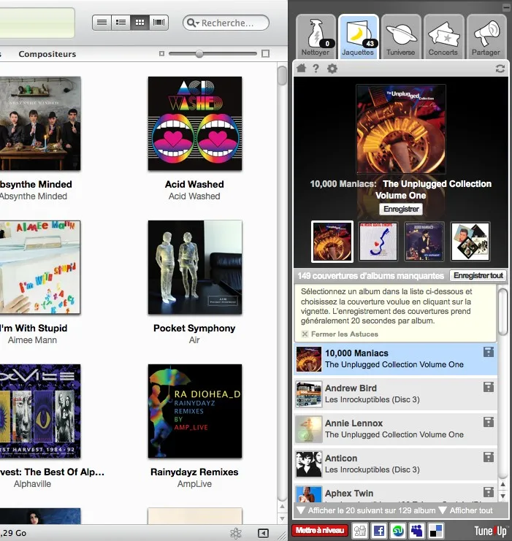Open search options magnifier dropdown
512x541 pixels.
click(x=193, y=23)
